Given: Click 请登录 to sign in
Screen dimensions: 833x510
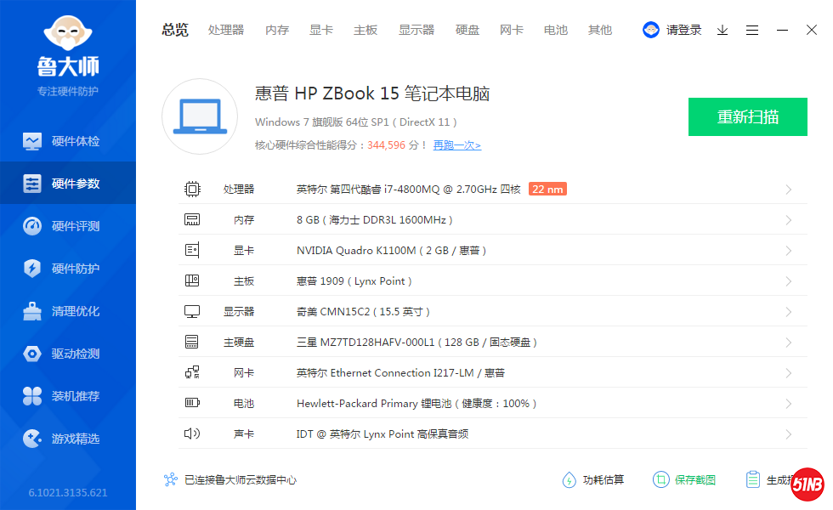Looking at the screenshot, I should coord(683,30).
